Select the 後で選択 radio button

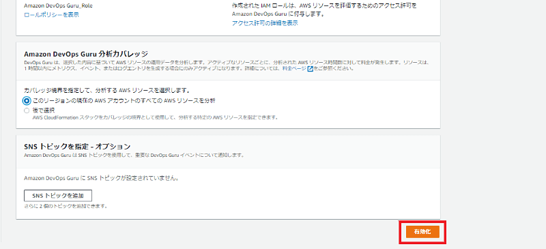pos(27,111)
